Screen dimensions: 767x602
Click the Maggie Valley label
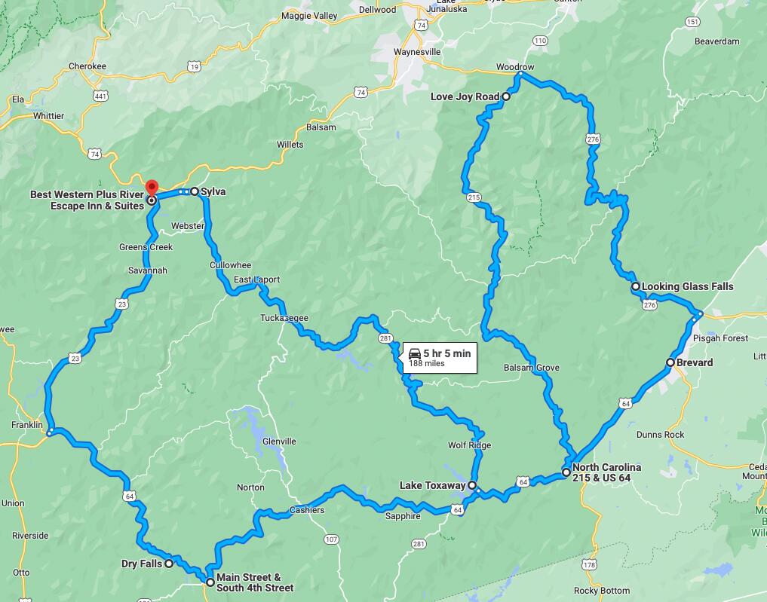pos(309,16)
